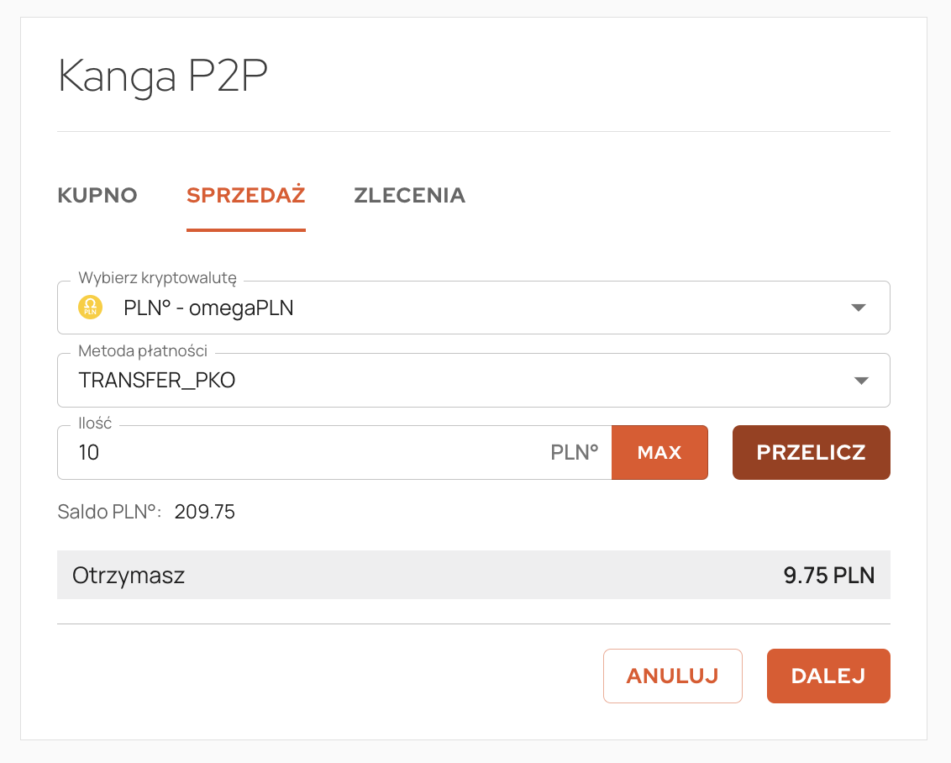Click the 9.75 PLN received amount
This screenshot has height=763, width=951.
tap(828, 576)
